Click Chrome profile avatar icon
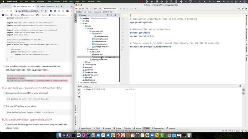248x139 pixels. (67, 11)
